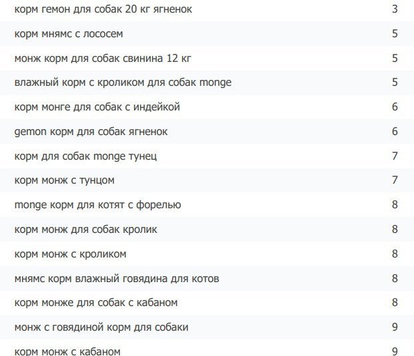Click count 7 in монж с тунцом row

pos(395,180)
